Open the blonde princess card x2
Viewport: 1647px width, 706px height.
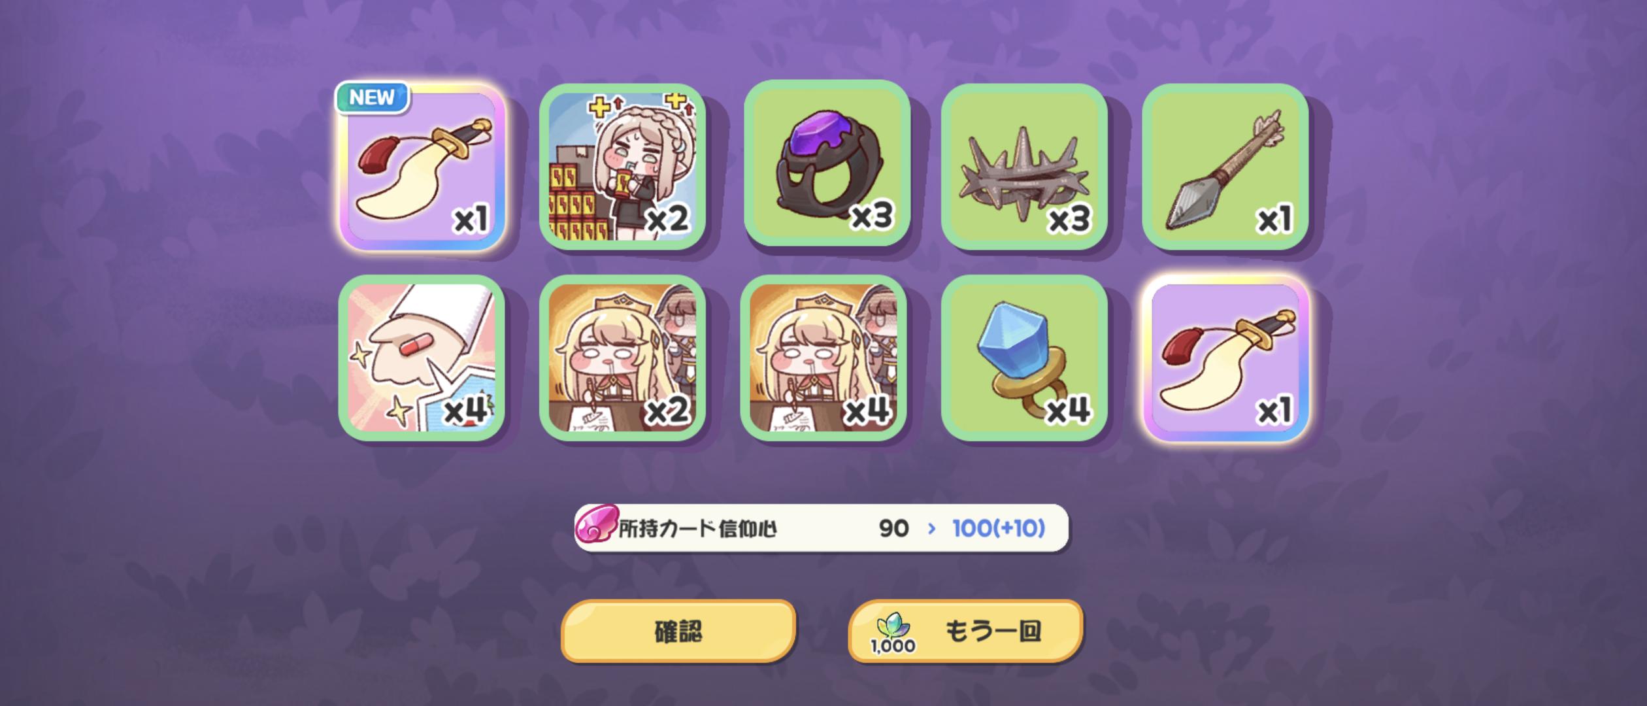(x=622, y=358)
